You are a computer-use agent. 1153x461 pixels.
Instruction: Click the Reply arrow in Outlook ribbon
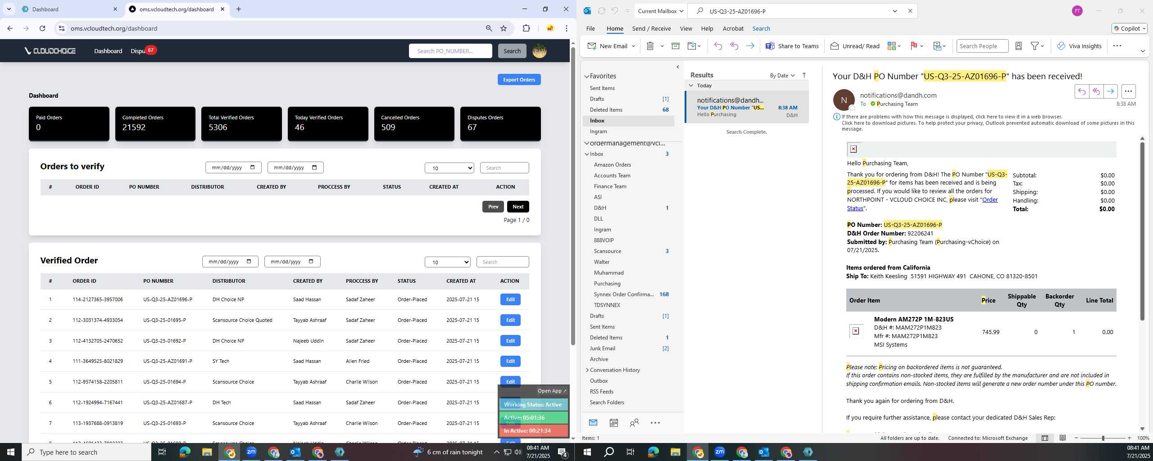point(718,46)
